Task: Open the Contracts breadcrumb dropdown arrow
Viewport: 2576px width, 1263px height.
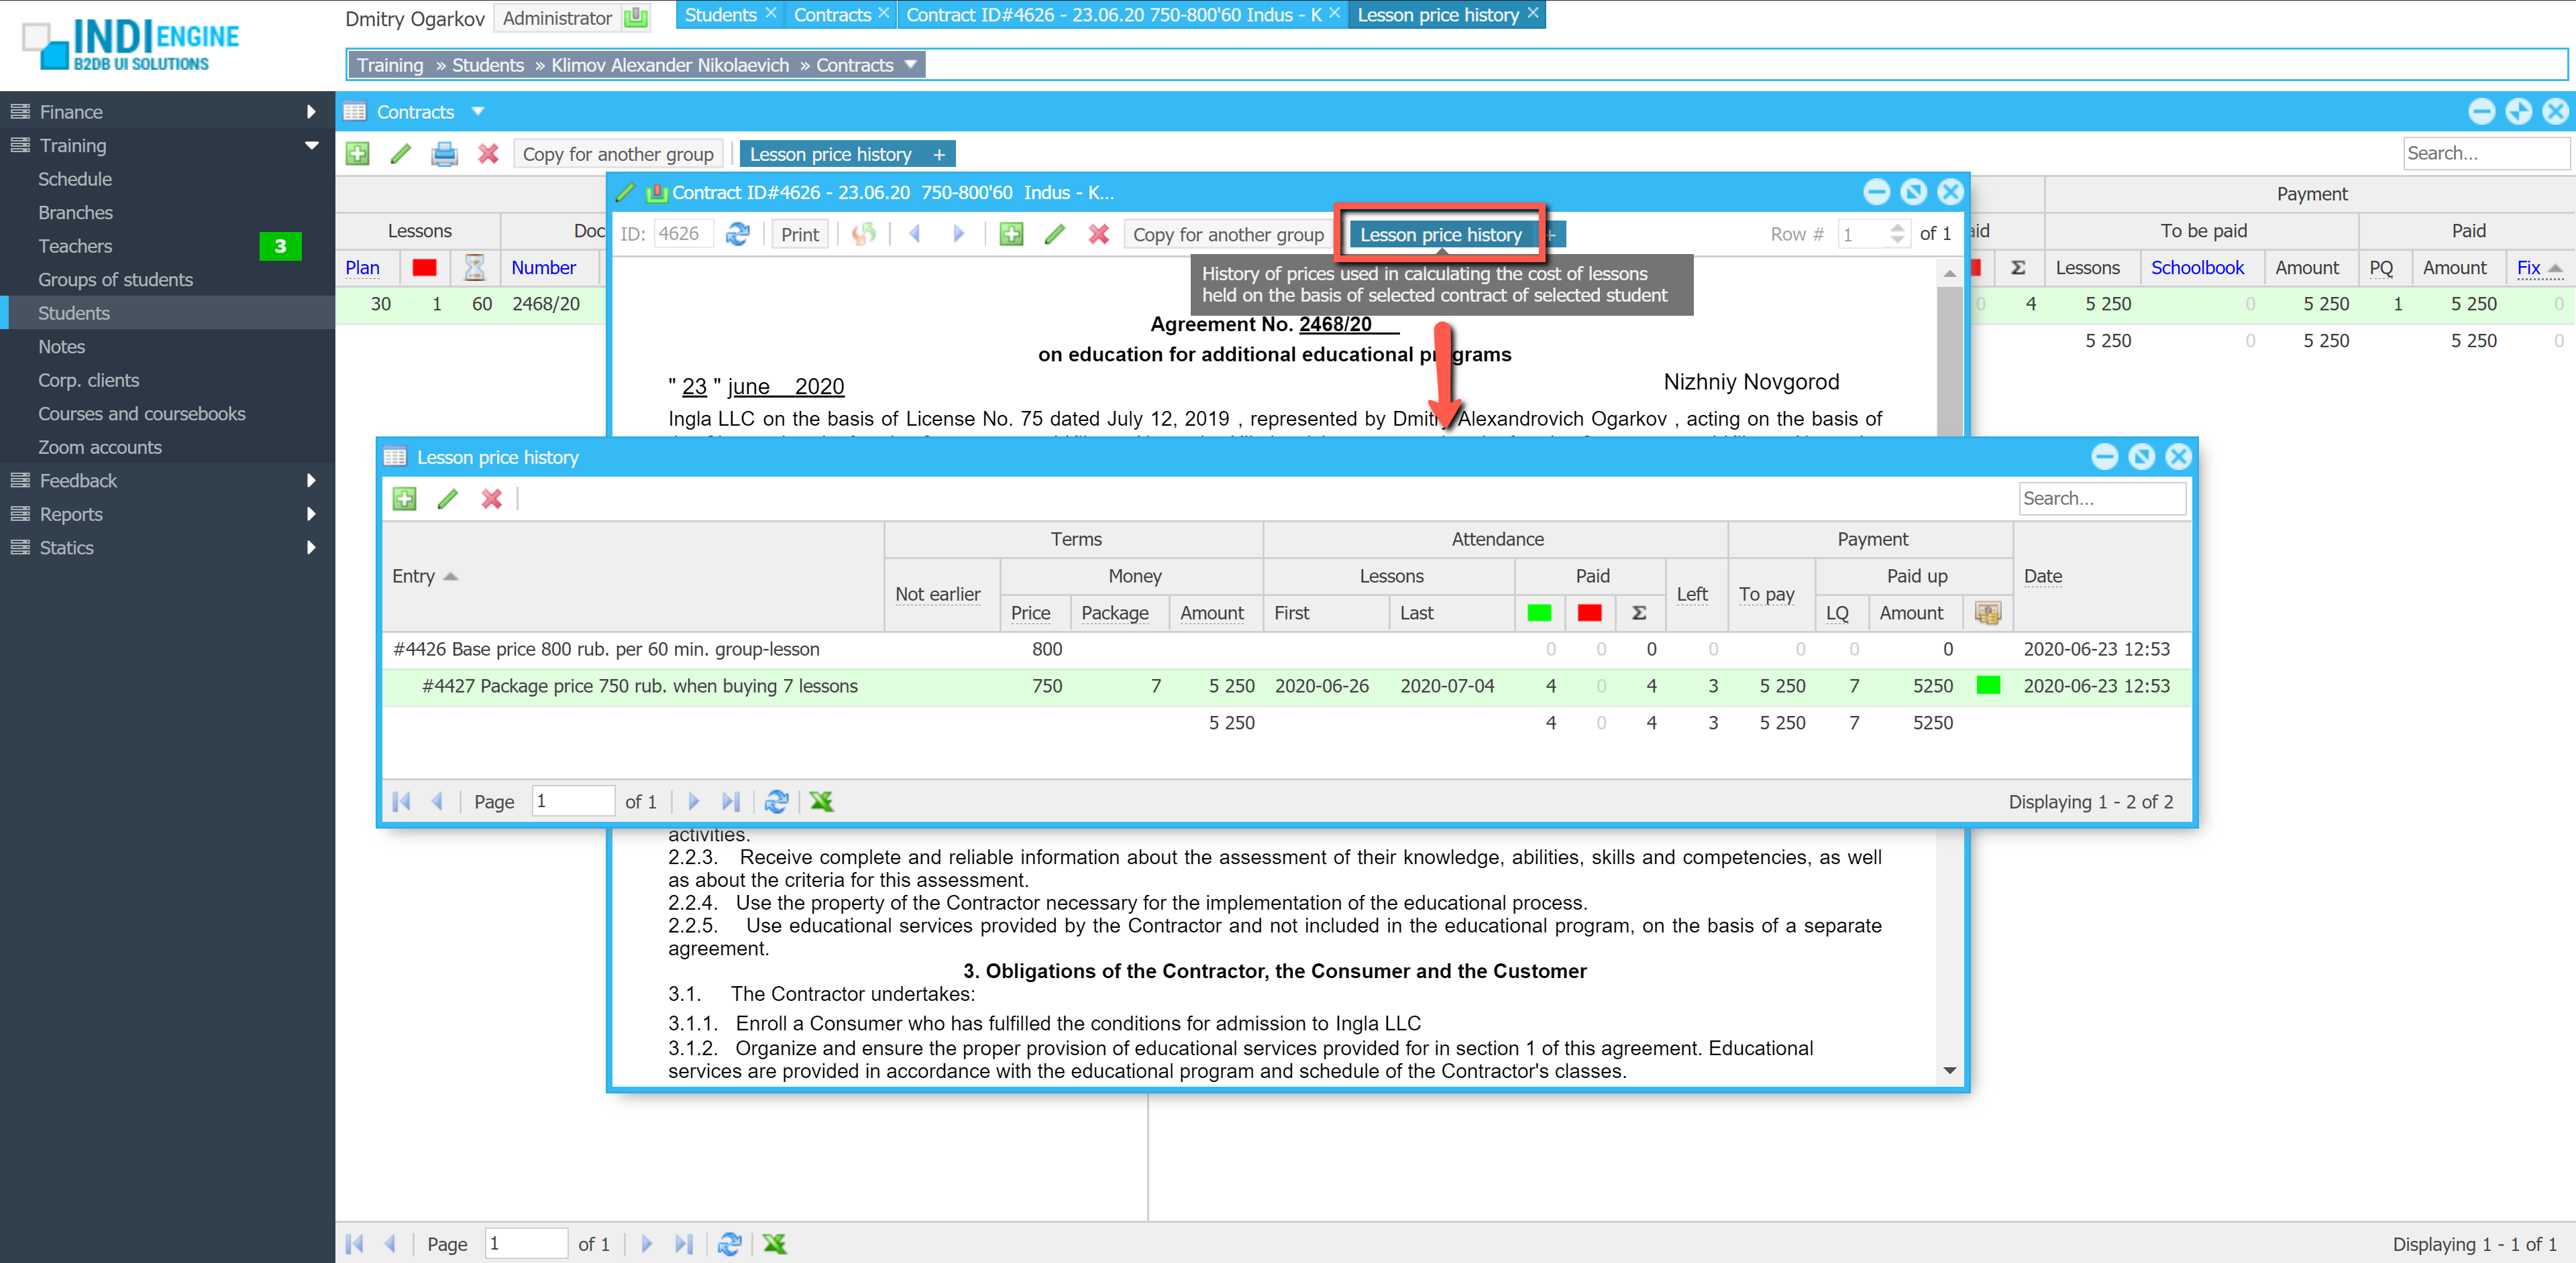Action: point(910,65)
